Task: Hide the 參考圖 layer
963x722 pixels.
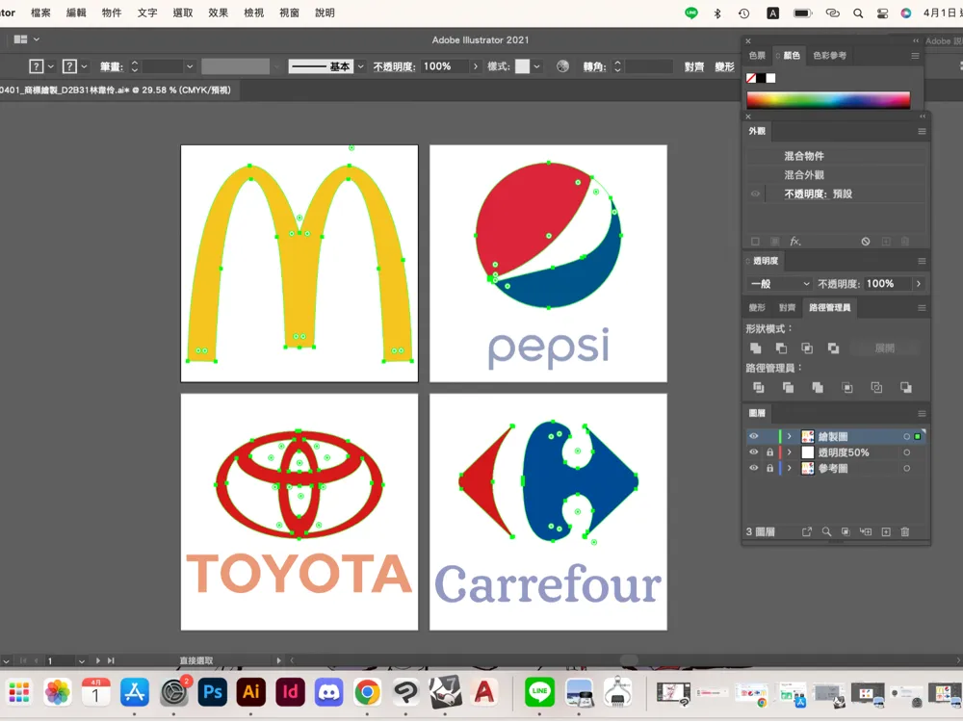Action: point(754,469)
